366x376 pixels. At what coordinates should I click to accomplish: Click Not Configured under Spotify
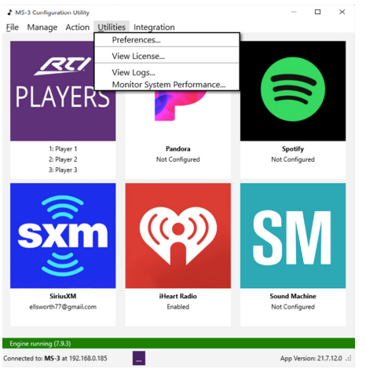(293, 159)
